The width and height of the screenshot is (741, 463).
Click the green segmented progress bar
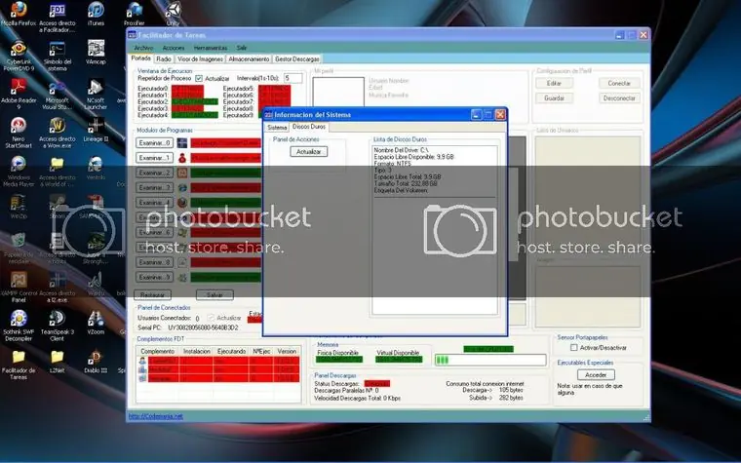coord(490,361)
